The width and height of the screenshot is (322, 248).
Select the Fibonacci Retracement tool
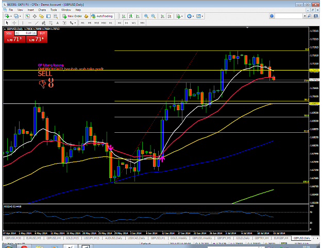click(x=50, y=23)
